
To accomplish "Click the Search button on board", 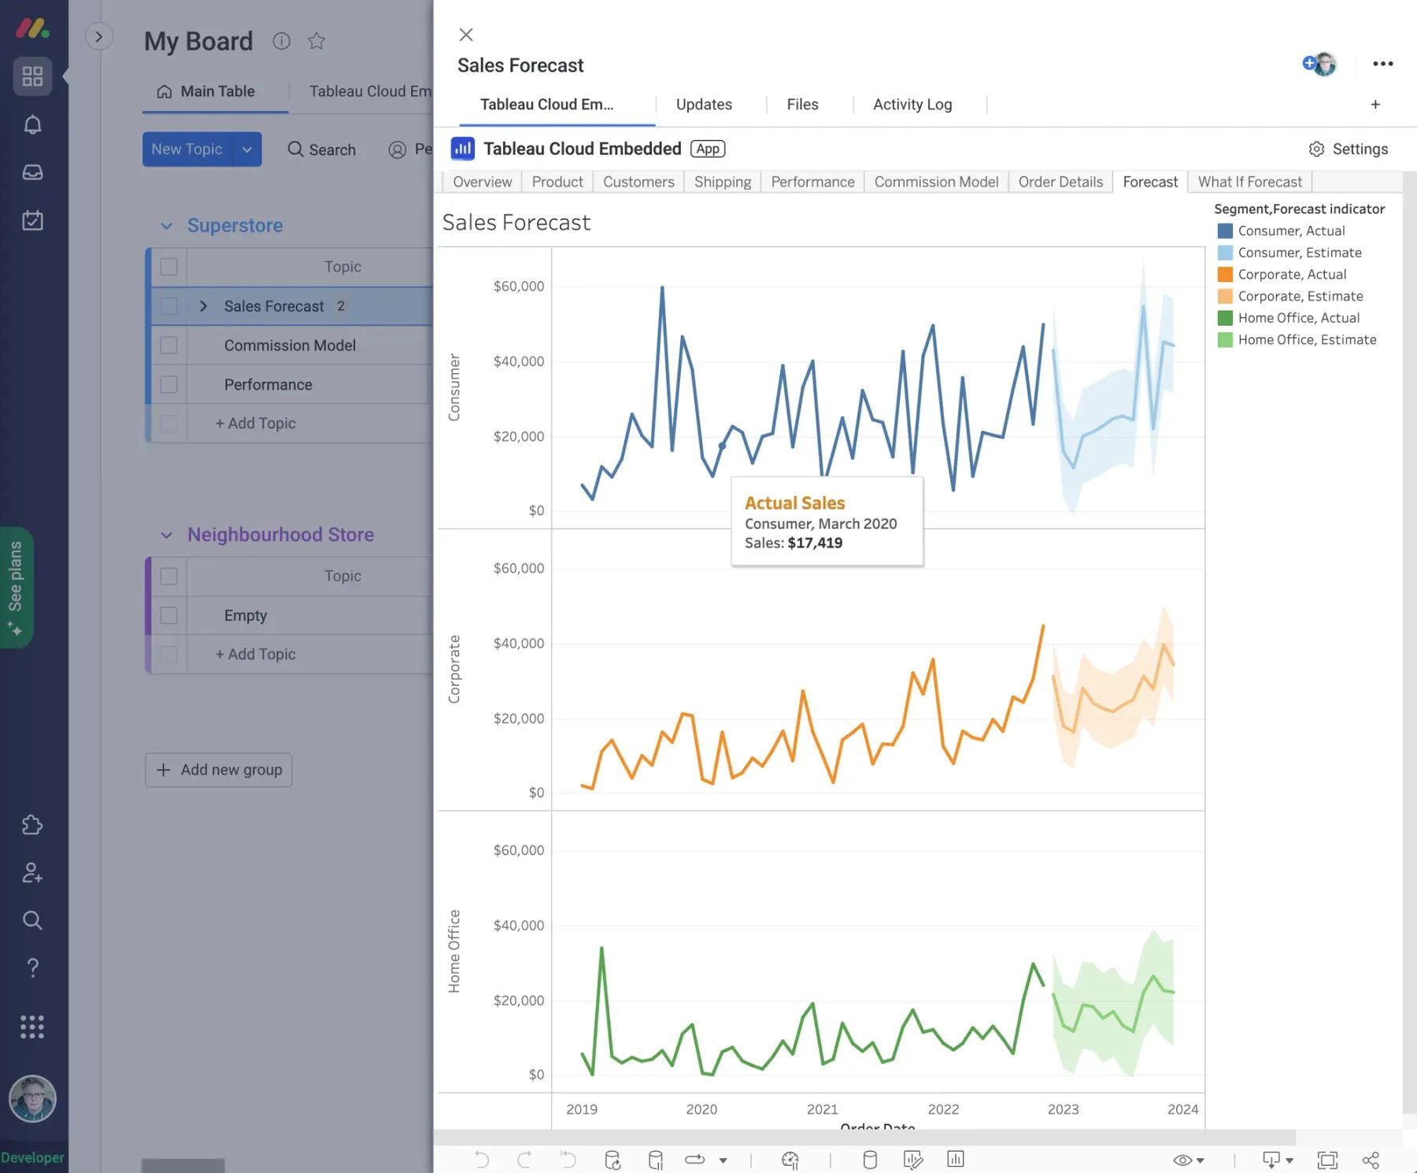I will (x=322, y=150).
